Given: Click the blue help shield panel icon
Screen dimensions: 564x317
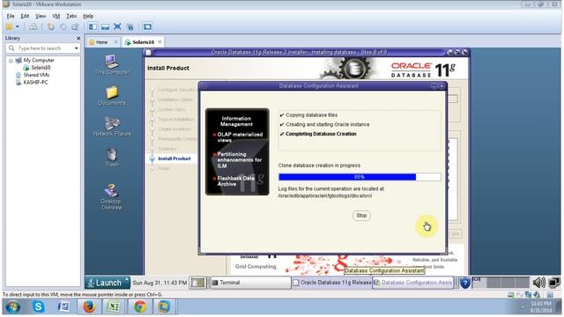Looking at the screenshot, I should [464, 283].
